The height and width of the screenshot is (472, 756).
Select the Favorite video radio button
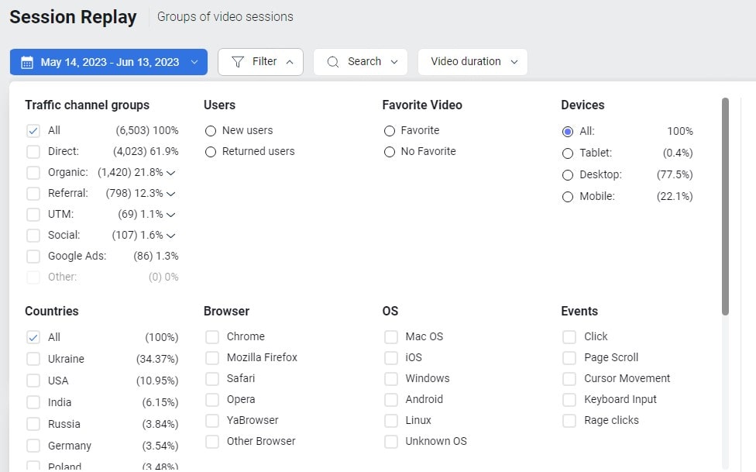tap(390, 131)
